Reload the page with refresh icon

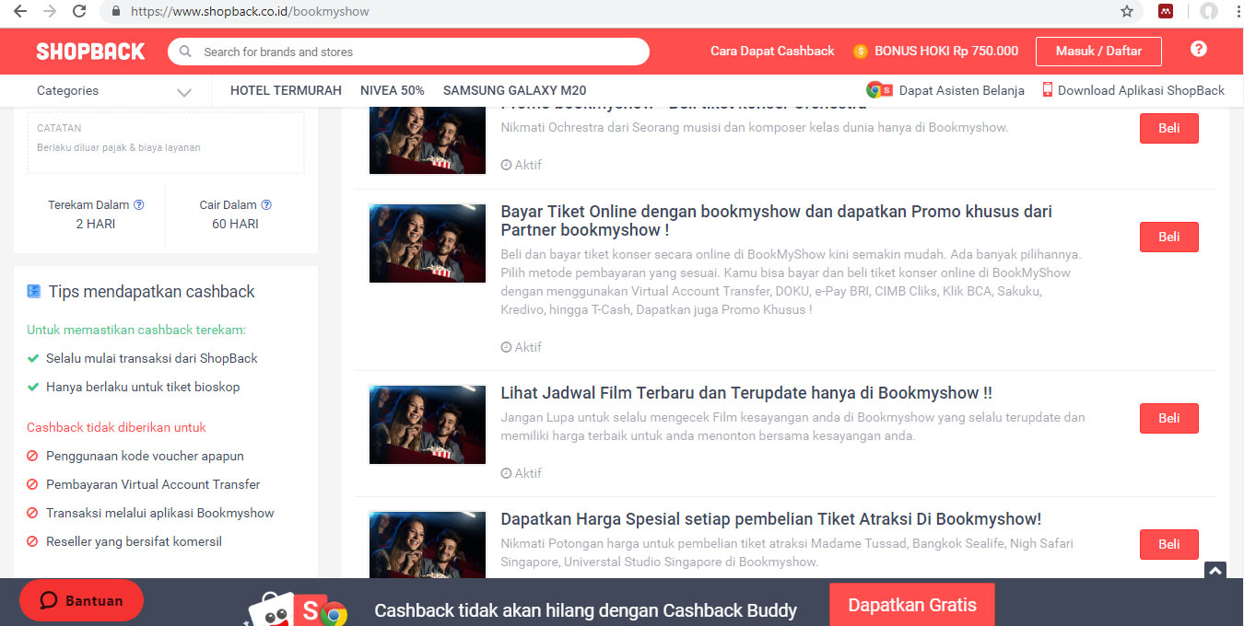pyautogui.click(x=79, y=11)
